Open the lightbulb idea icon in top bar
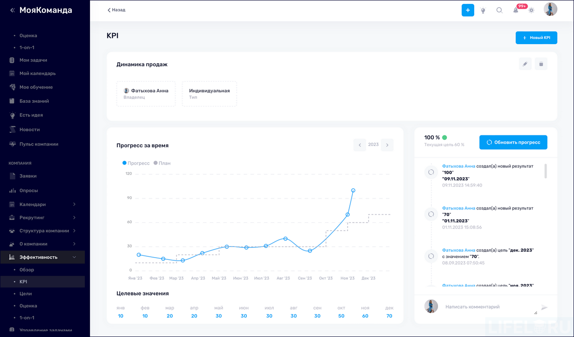 click(483, 10)
